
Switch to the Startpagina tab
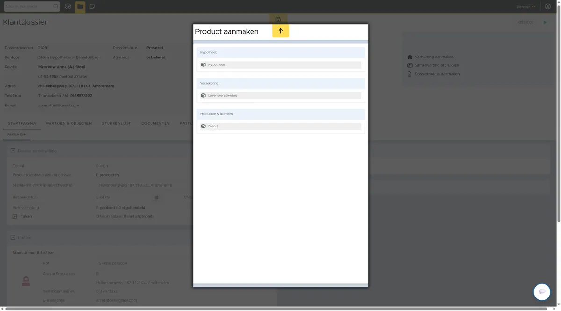22,123
